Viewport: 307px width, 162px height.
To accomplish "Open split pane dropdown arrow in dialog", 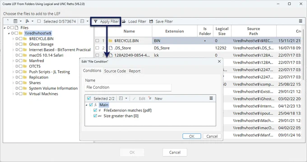I will click(x=126, y=99).
